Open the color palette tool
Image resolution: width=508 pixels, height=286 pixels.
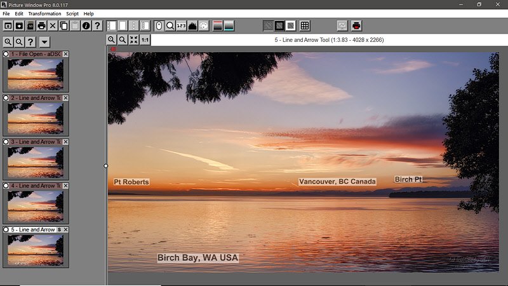coord(204,26)
